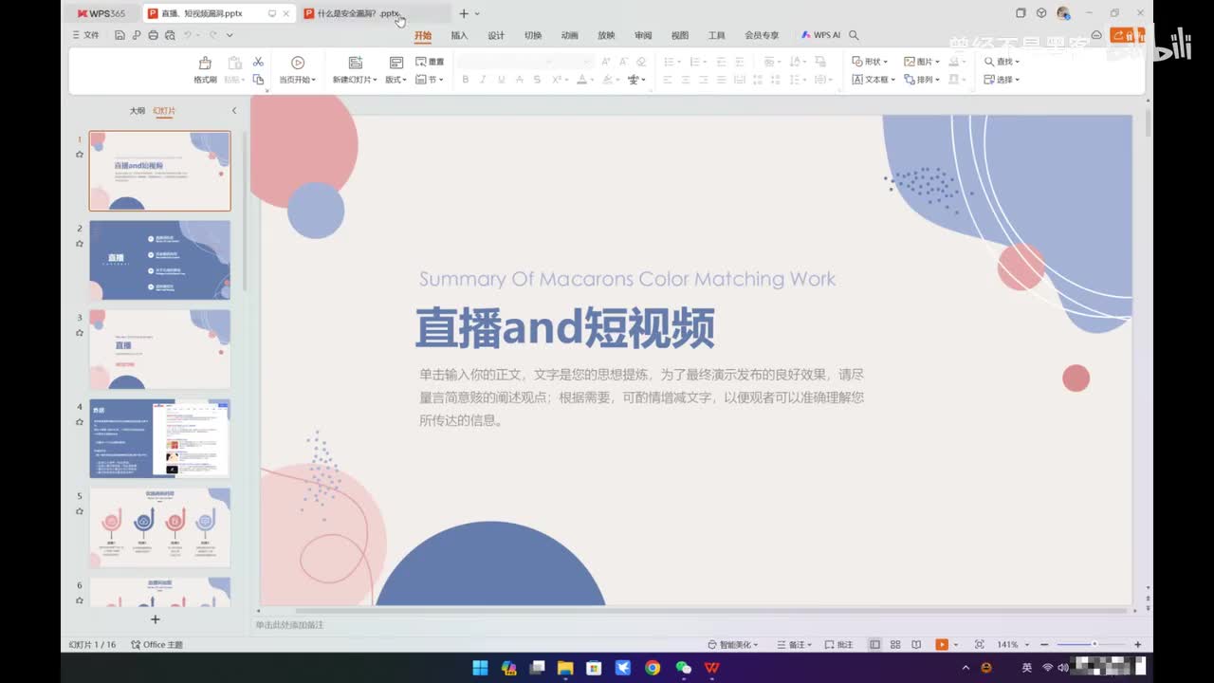Open the Select (选择) dropdown
Screen dimensions: 1214x683
pyautogui.click(x=1002, y=80)
